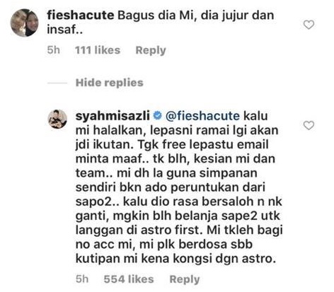Image resolution: width=334 pixels, height=292 pixels.
Task: Reply to the fieshacute comment
Action: [x=151, y=50]
